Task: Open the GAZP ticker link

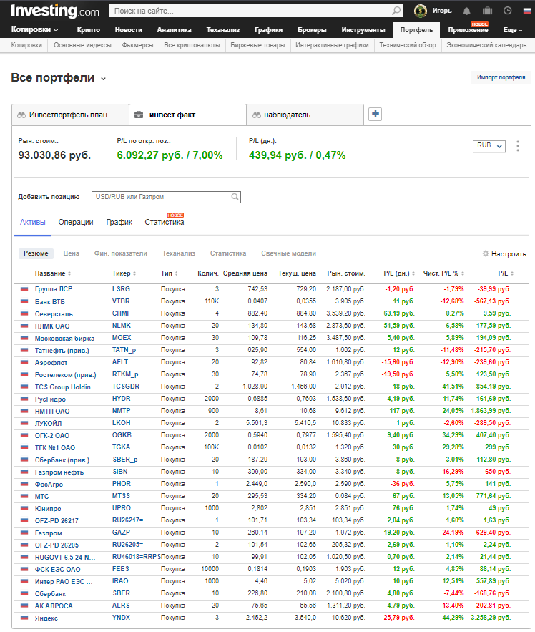Action: point(121,533)
